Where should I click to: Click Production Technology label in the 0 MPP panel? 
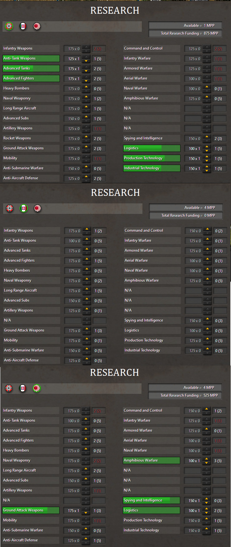point(144,340)
